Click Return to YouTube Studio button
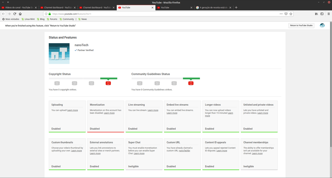The image size is (332, 178). coord(301,25)
